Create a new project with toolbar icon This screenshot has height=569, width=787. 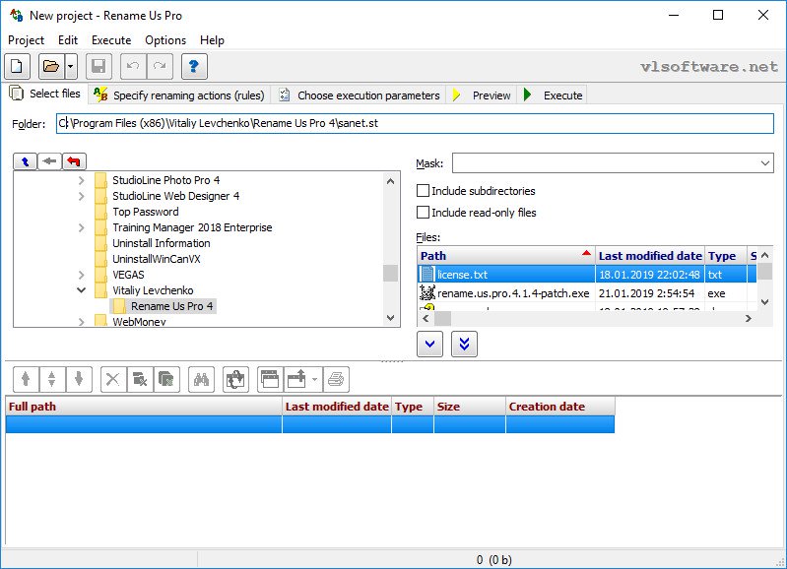point(17,66)
